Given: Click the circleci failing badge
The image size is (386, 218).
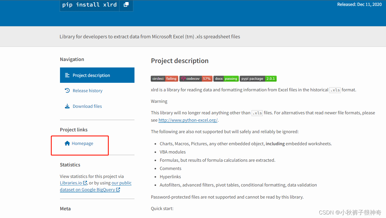Looking at the screenshot, I should click(164, 79).
